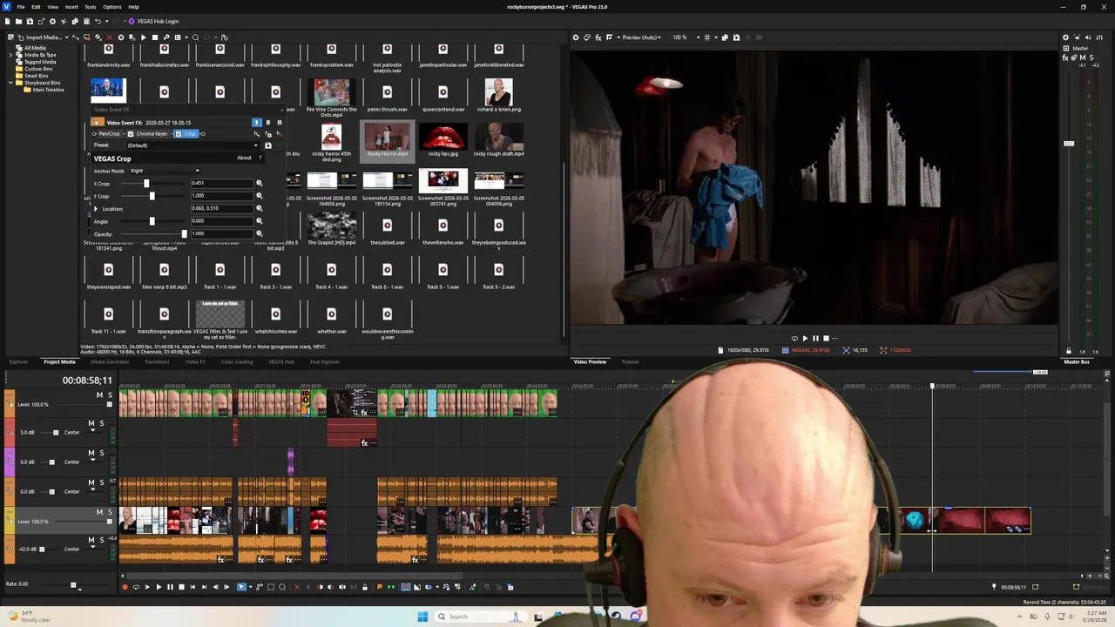
Task: Toggle the preview grid overlay icon
Action: point(707,37)
